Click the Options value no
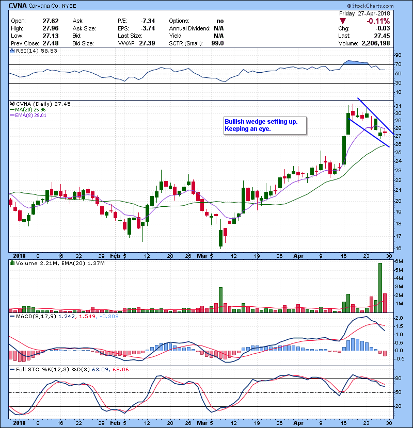413x428 pixels. click(220, 21)
